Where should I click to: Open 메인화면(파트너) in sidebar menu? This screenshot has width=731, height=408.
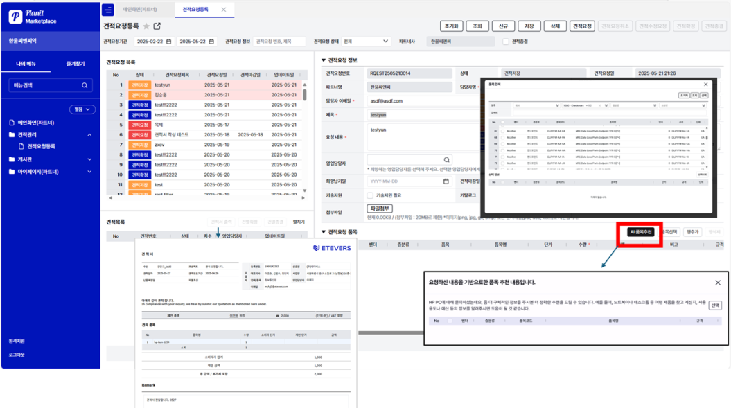point(36,123)
